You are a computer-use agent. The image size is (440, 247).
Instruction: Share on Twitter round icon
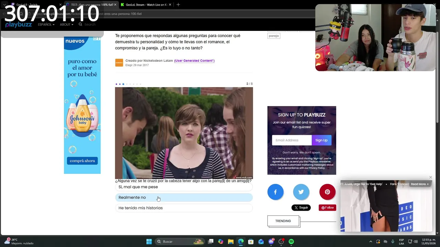301,192
